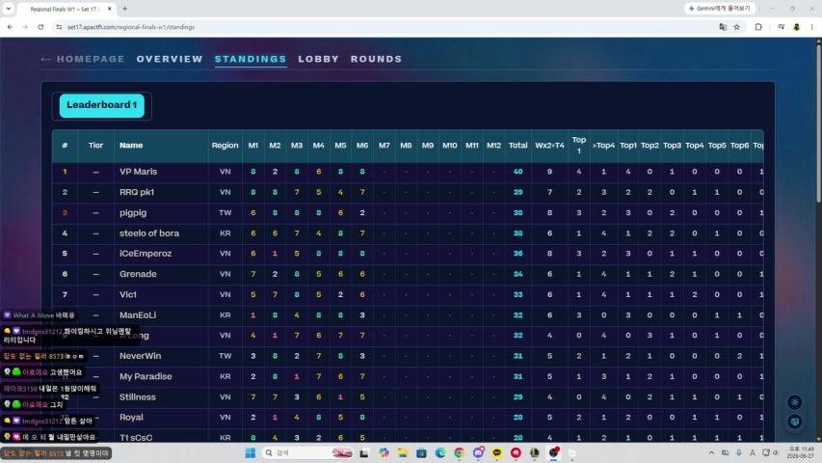Open site information icon beside the URL
822x463 pixels.
point(58,27)
